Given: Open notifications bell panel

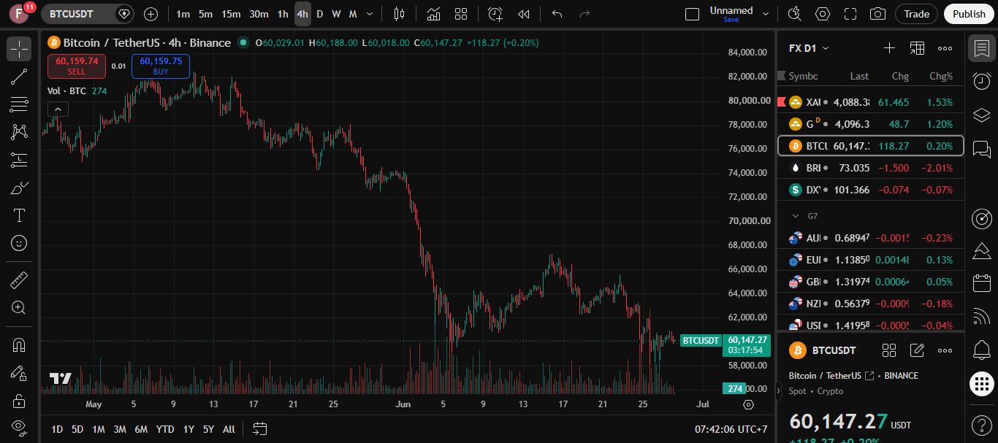Looking at the screenshot, I should (x=982, y=350).
